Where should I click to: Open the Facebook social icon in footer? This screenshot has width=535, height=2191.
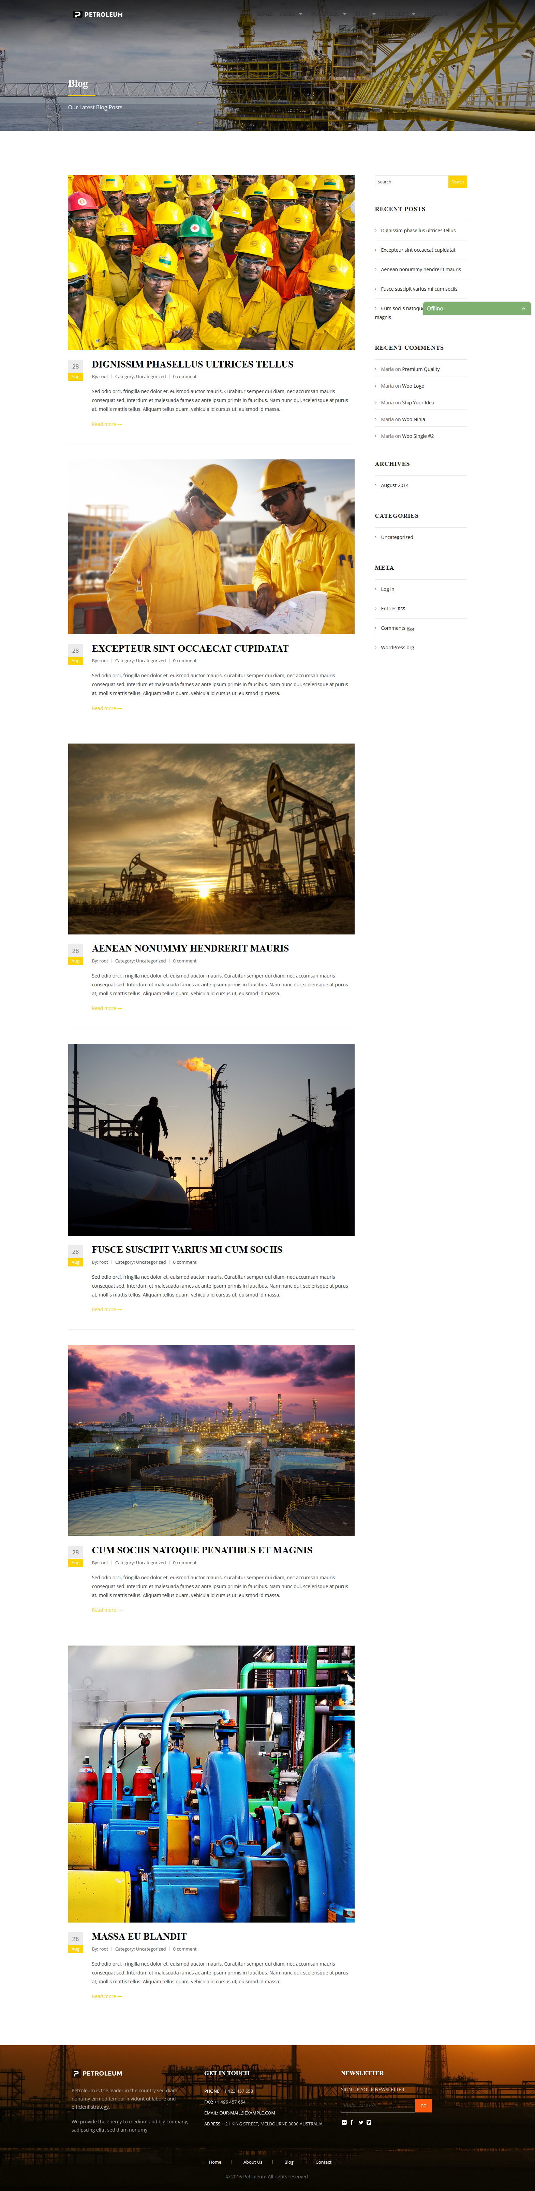[x=352, y=2122]
